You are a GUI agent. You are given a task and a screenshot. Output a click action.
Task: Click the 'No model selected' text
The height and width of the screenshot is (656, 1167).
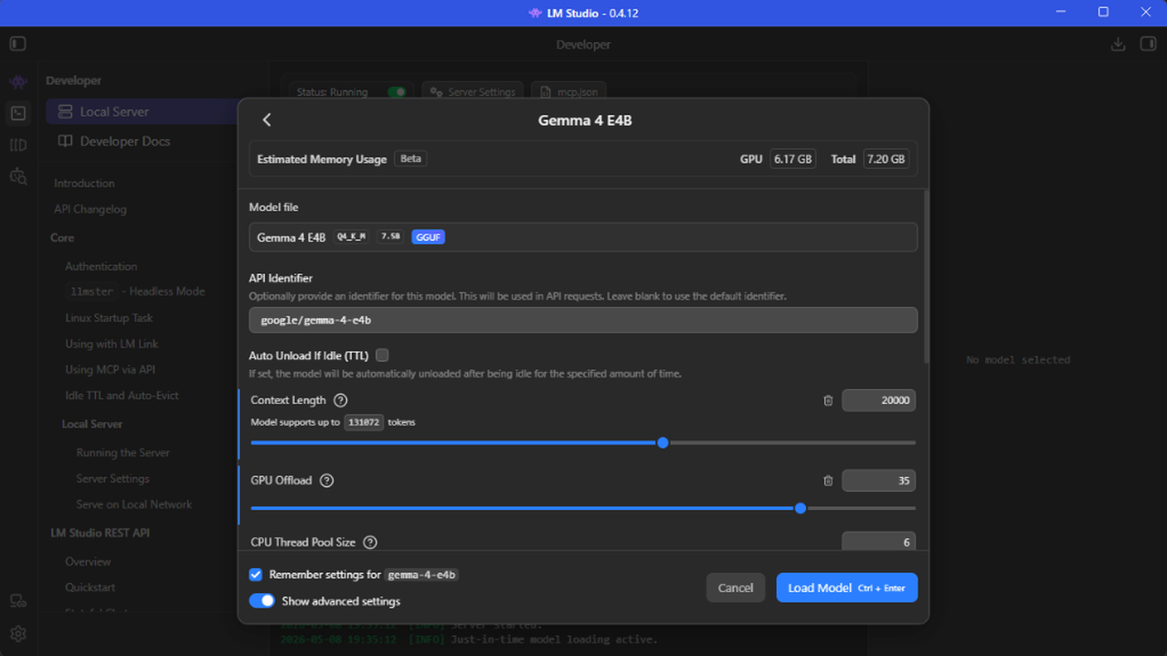click(x=1018, y=360)
